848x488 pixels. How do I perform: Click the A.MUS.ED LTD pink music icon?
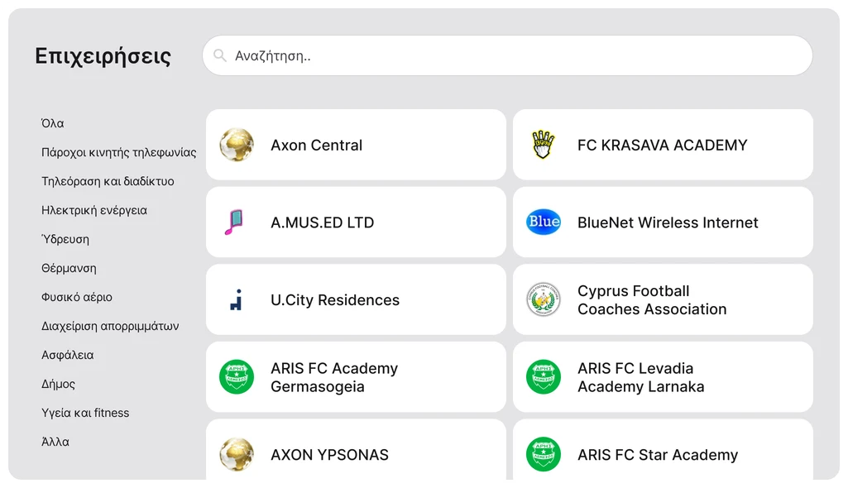tap(236, 222)
